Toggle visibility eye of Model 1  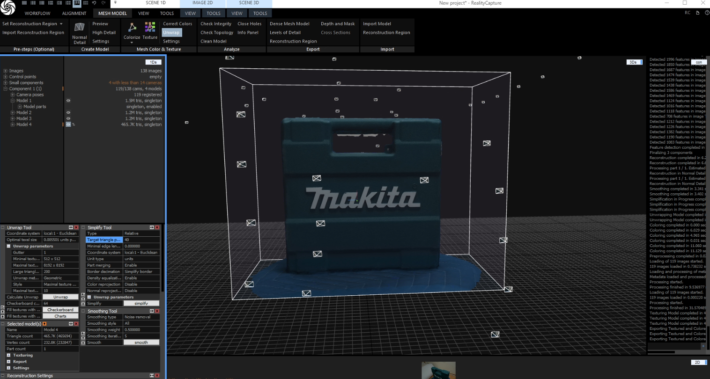(x=68, y=101)
